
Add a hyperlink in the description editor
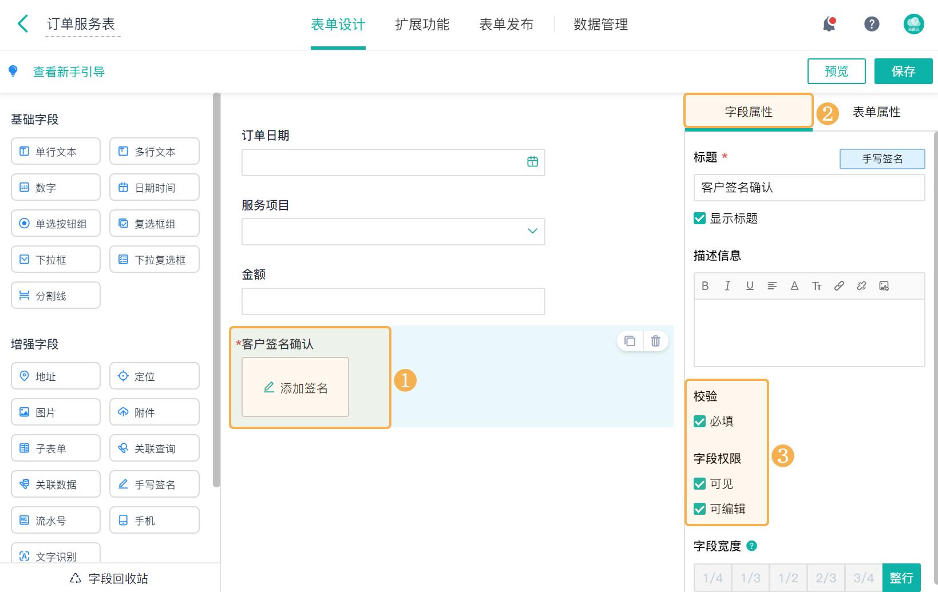(x=839, y=286)
